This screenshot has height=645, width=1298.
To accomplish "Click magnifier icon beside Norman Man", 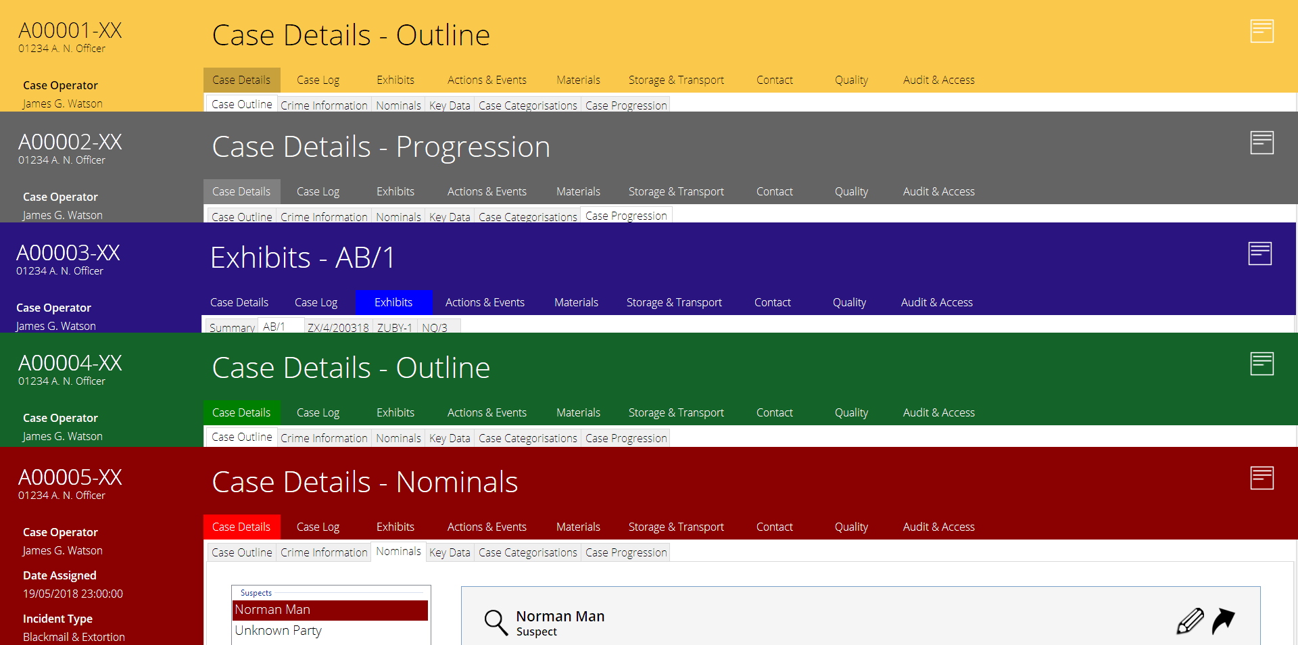I will (x=496, y=623).
